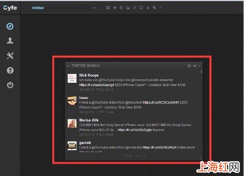Click the TWITTER SEARCH widget title
Image resolution: width=244 pixels, height=176 pixels.
(85, 66)
